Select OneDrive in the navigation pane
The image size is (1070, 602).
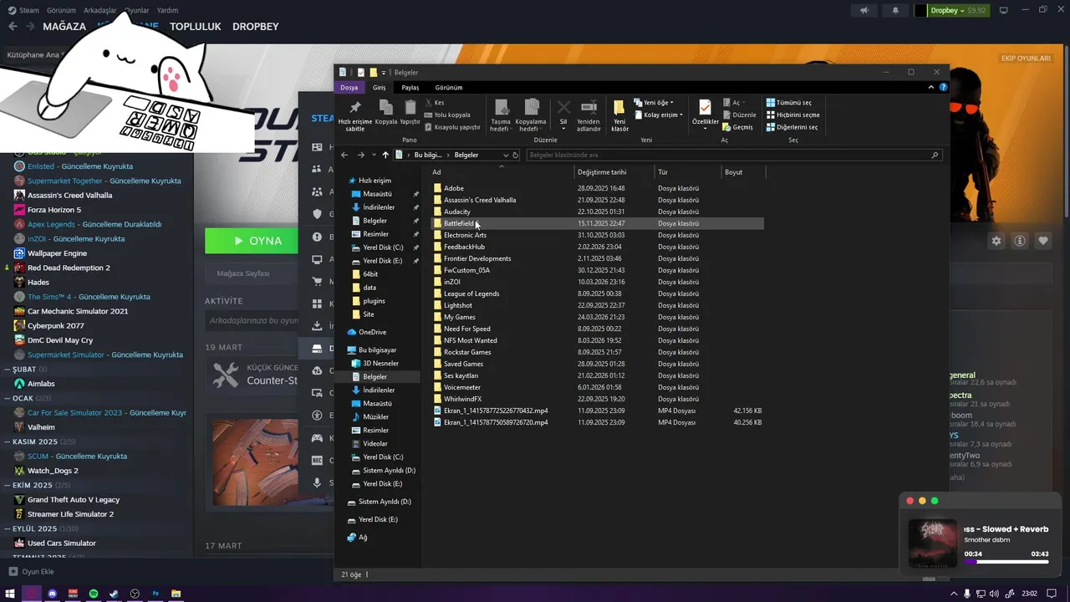(x=373, y=332)
